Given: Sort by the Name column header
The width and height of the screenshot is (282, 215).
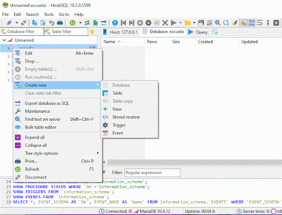Looking at the screenshot, I should coord(122,42).
